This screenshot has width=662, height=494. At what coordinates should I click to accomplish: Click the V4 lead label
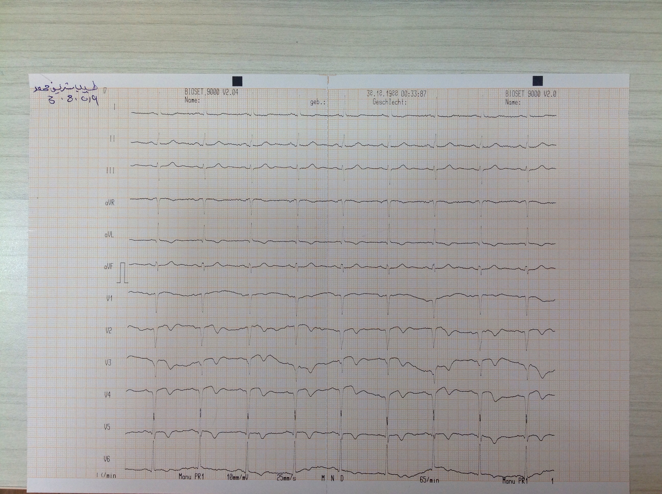coord(108,395)
